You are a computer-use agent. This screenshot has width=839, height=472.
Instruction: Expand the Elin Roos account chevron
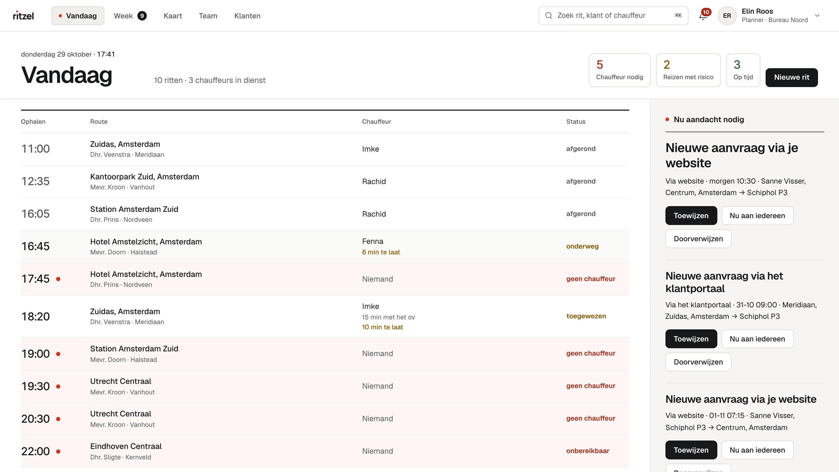pyautogui.click(x=817, y=15)
